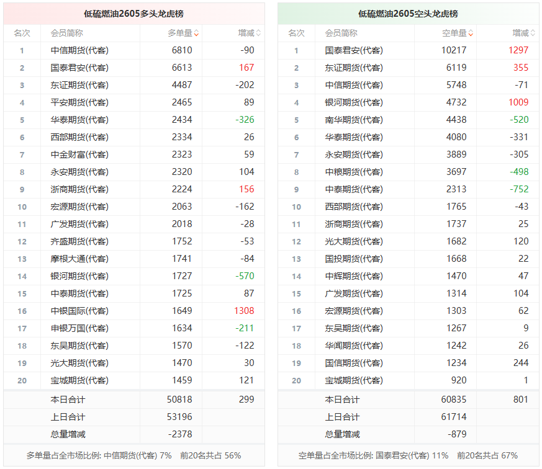Image resolution: width=542 pixels, height=469 pixels.
Task: Sort short table by 增减 arrow icon
Action: [533, 33]
